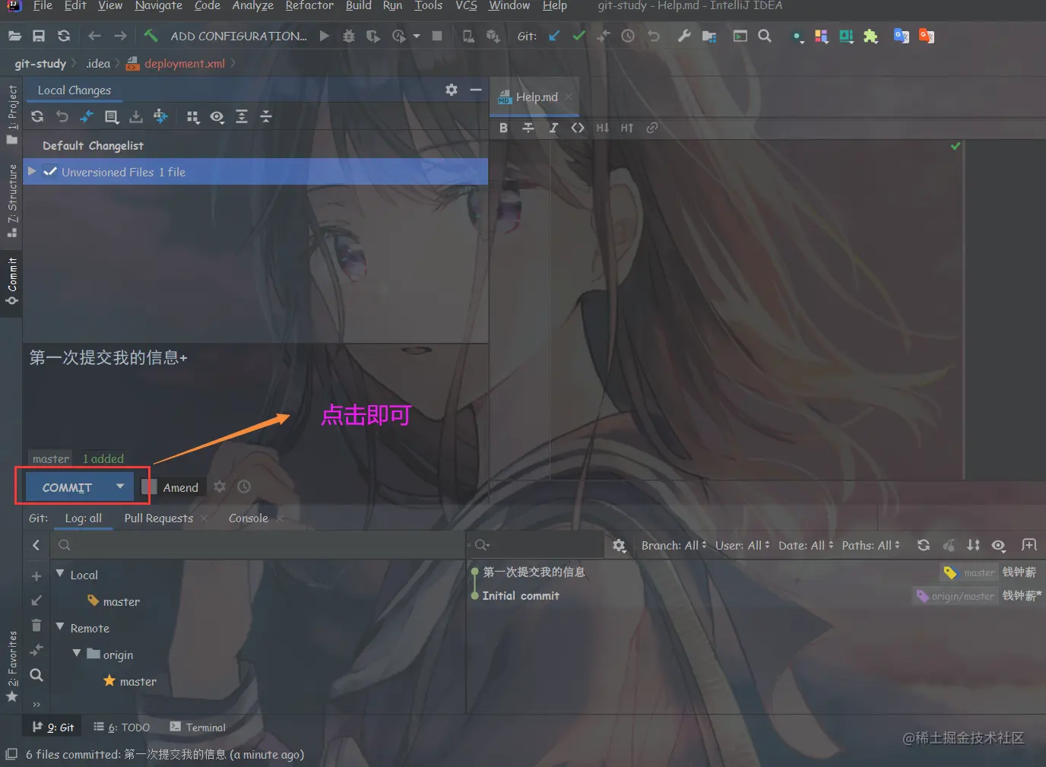This screenshot has width=1046, height=767.
Task: Open the User: All filter dropdown
Action: 742,546
